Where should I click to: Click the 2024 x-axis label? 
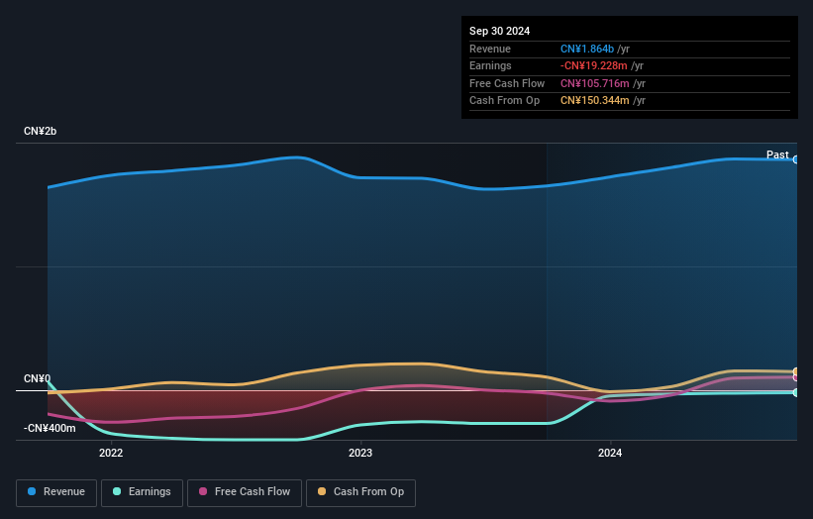[x=610, y=453]
